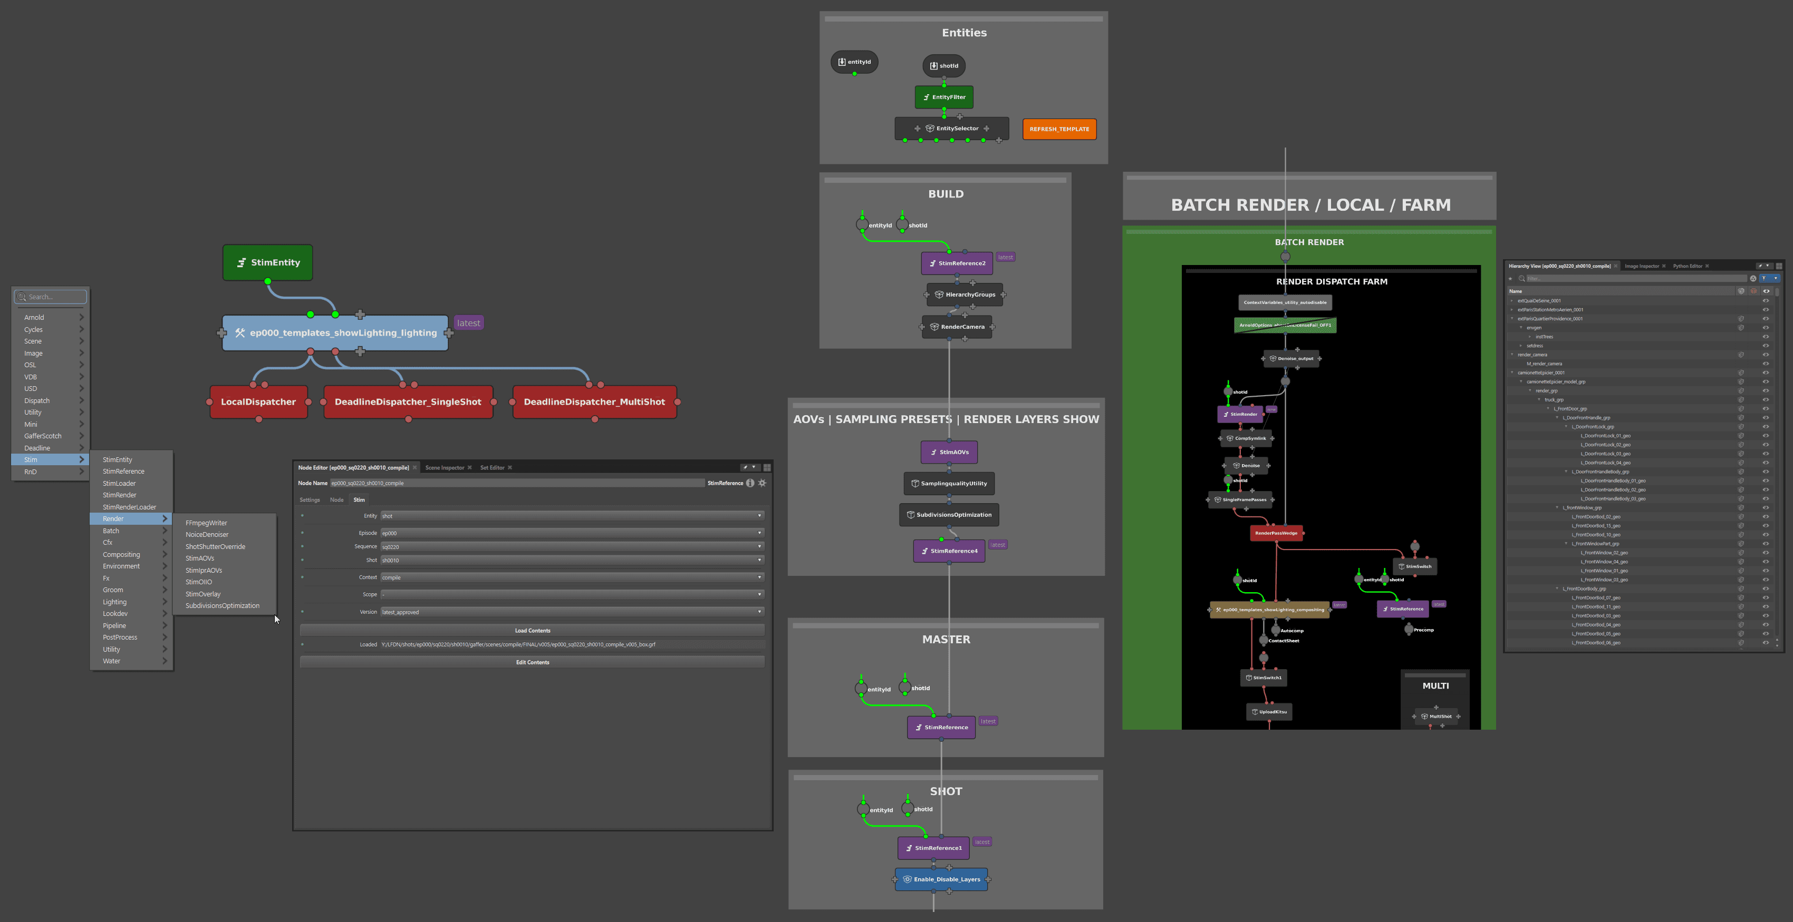The height and width of the screenshot is (922, 1793).
Task: Click the shotId node icon in Entities backdrop
Action: point(934,66)
